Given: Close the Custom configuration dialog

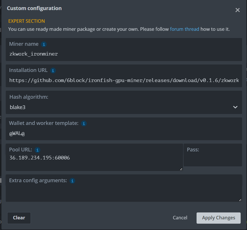Looking at the screenshot, I should click(237, 10).
